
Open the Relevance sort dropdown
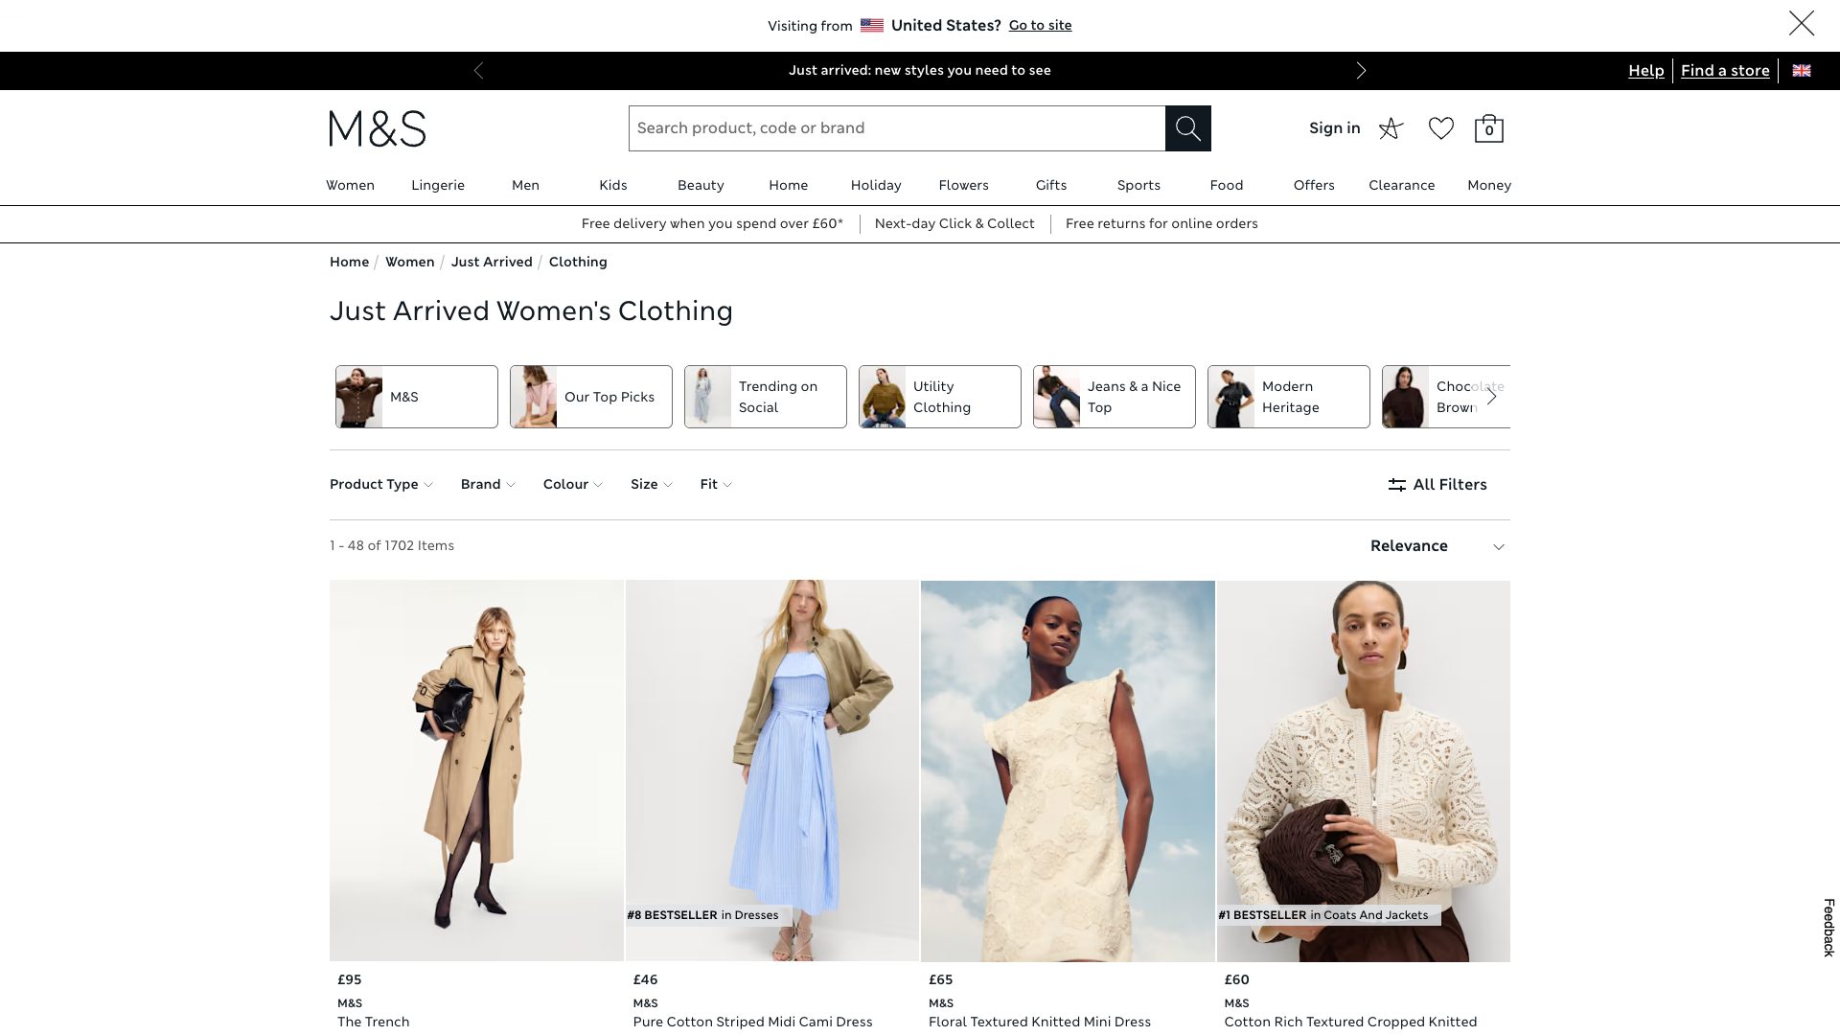pos(1437,546)
